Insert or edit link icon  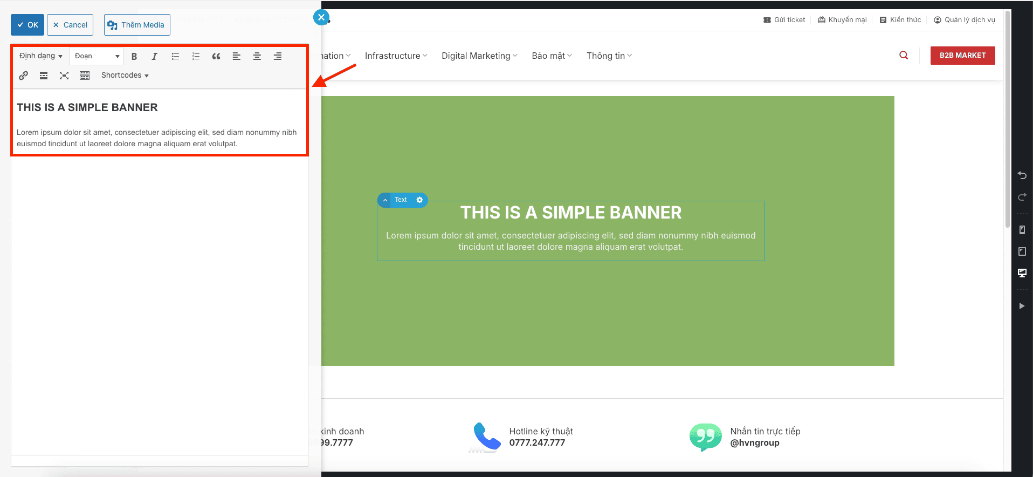(23, 76)
